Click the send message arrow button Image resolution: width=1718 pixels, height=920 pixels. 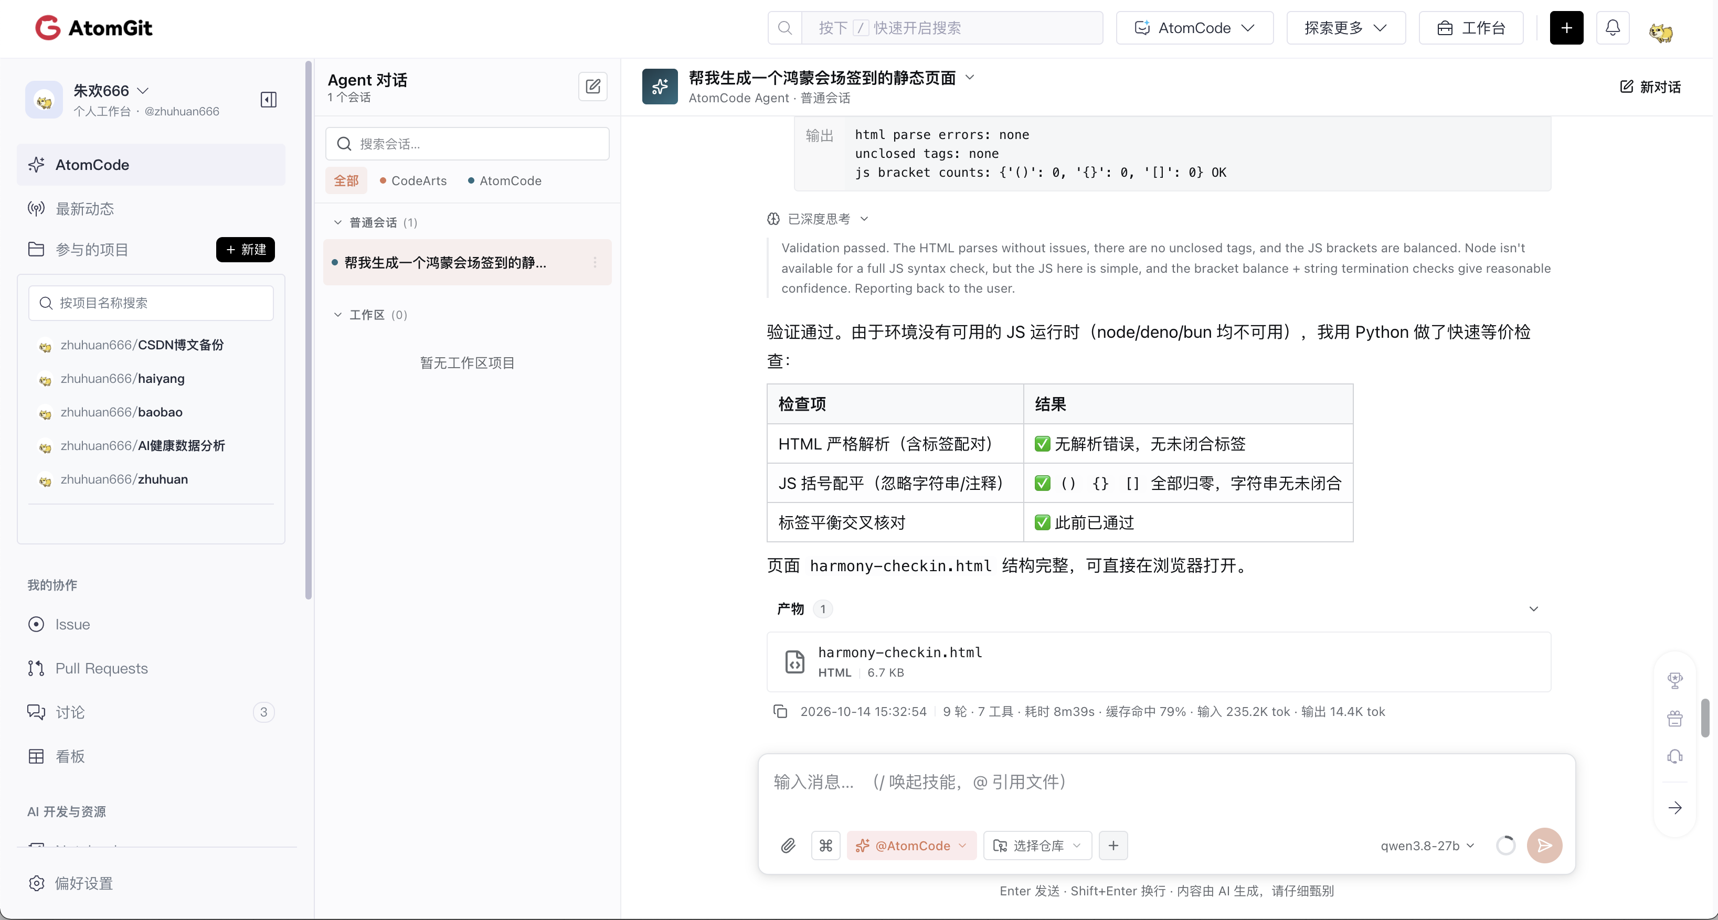1544,846
